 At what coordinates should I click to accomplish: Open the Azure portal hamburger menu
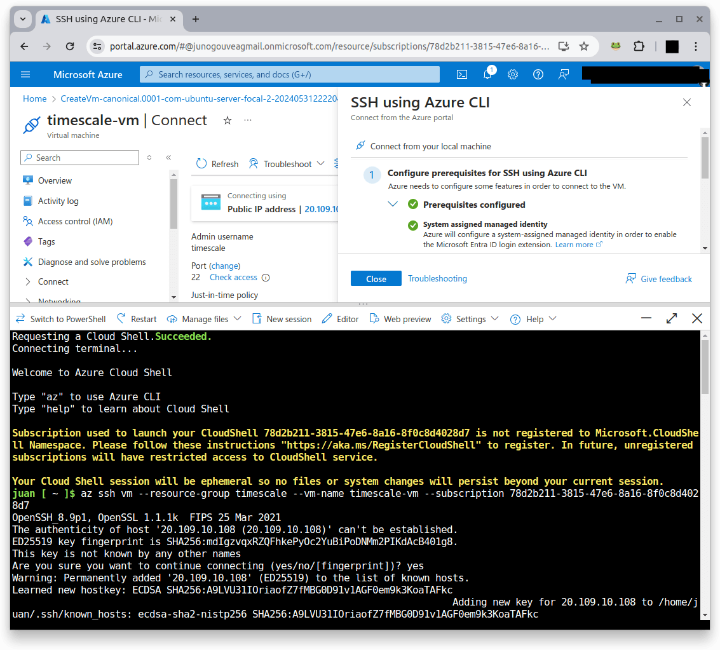25,74
